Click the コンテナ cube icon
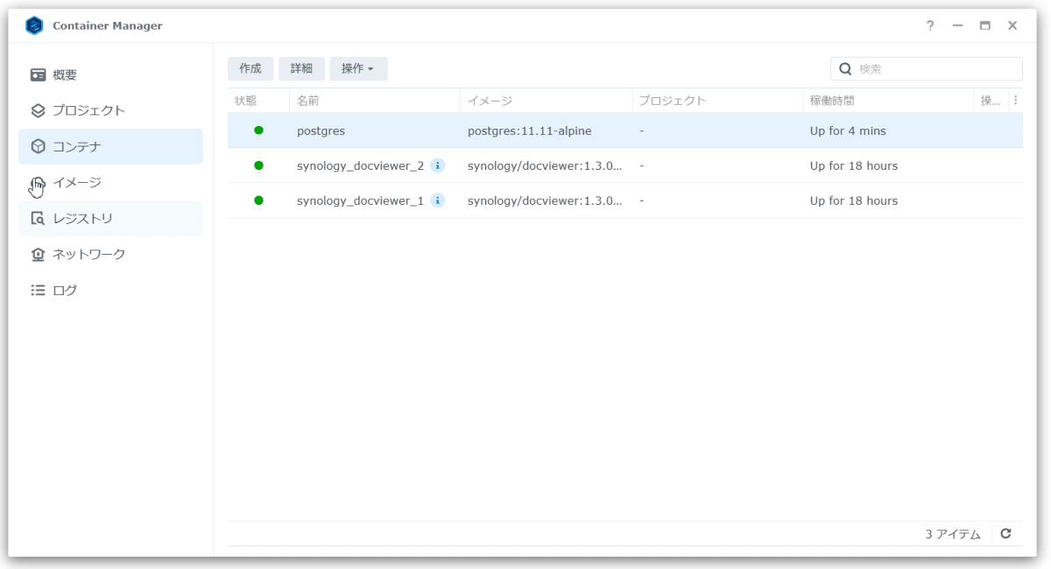This screenshot has width=1051, height=569. (x=38, y=147)
